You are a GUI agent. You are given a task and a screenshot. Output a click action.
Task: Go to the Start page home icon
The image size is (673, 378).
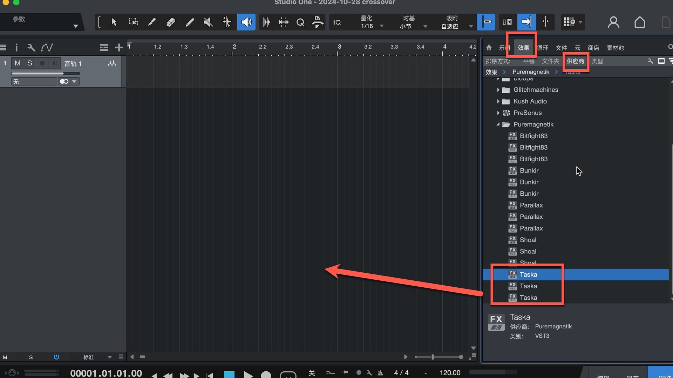pos(640,22)
